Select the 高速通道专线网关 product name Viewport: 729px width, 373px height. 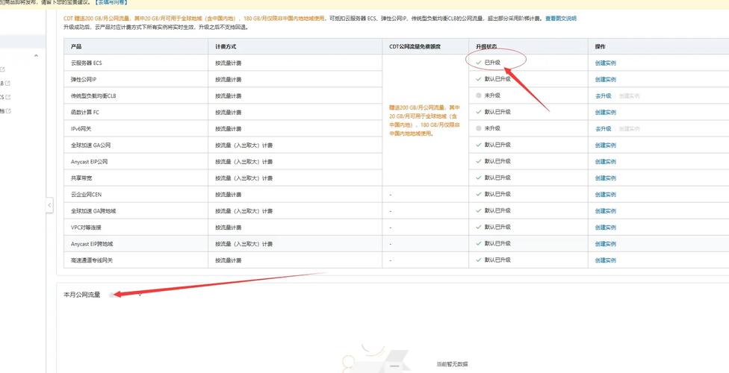tap(92, 260)
